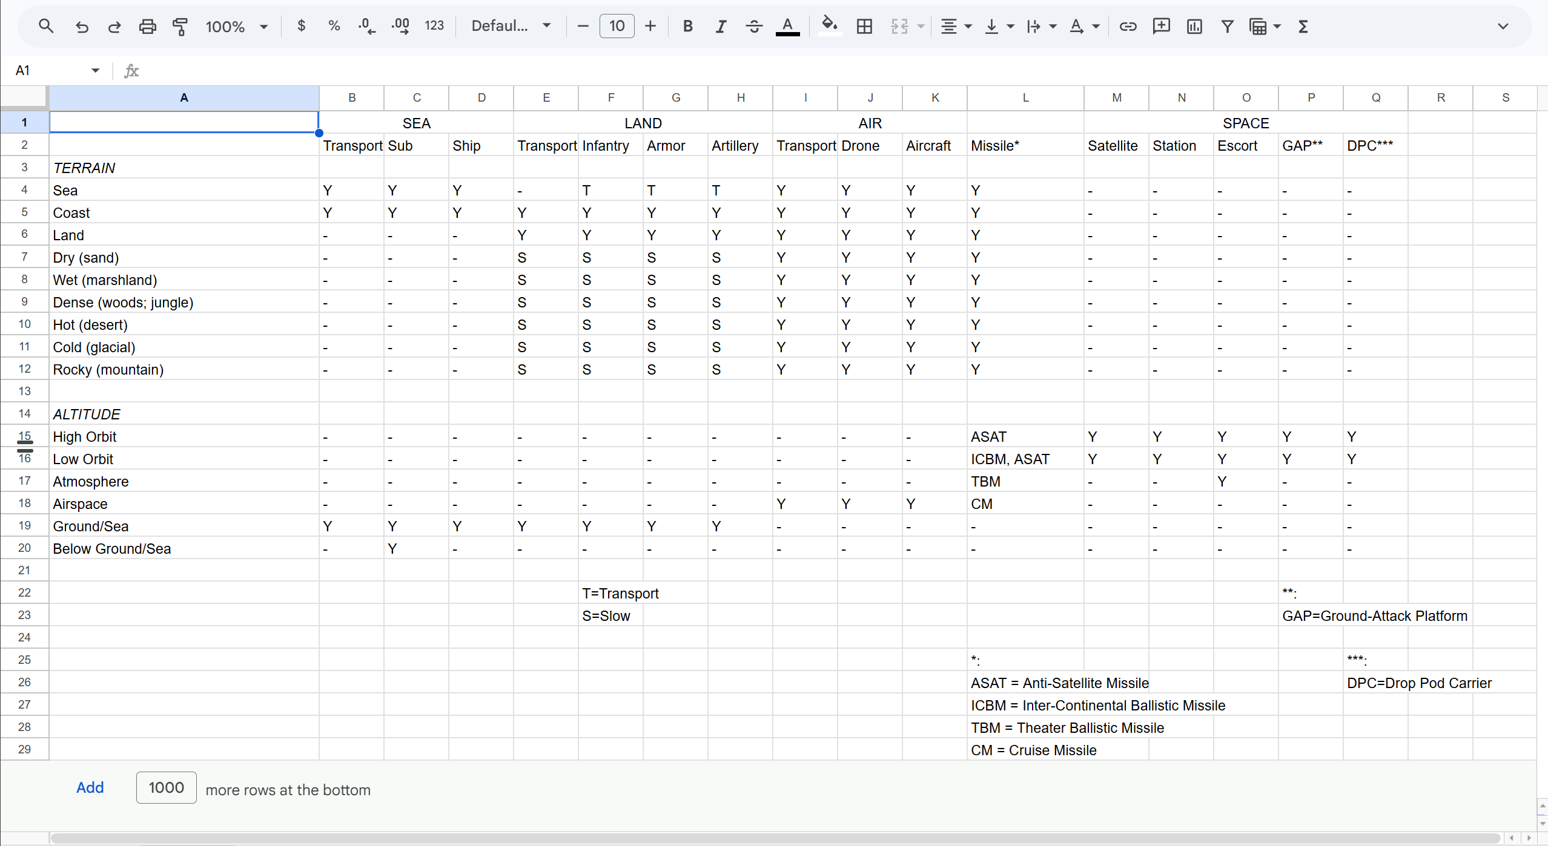Viewport: 1548px width, 846px height.
Task: Click the create filter funnel icon
Action: coord(1227,26)
